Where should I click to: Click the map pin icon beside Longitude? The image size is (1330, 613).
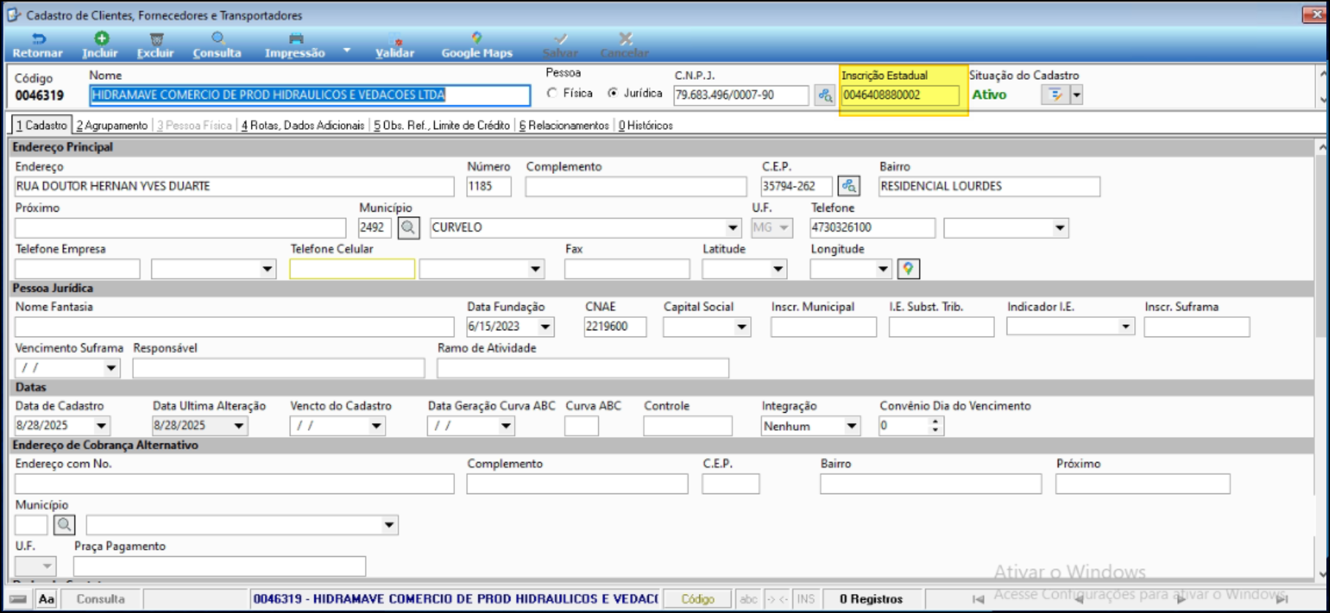click(908, 269)
